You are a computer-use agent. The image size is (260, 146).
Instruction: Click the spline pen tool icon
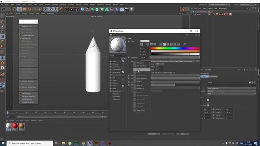pyautogui.click(x=87, y=9)
